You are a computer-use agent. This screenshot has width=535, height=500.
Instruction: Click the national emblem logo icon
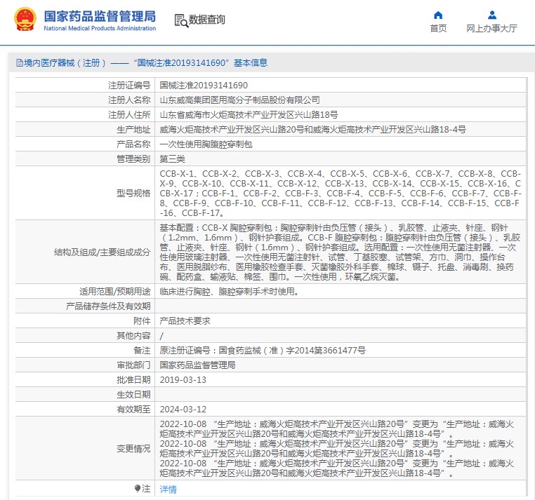click(23, 20)
